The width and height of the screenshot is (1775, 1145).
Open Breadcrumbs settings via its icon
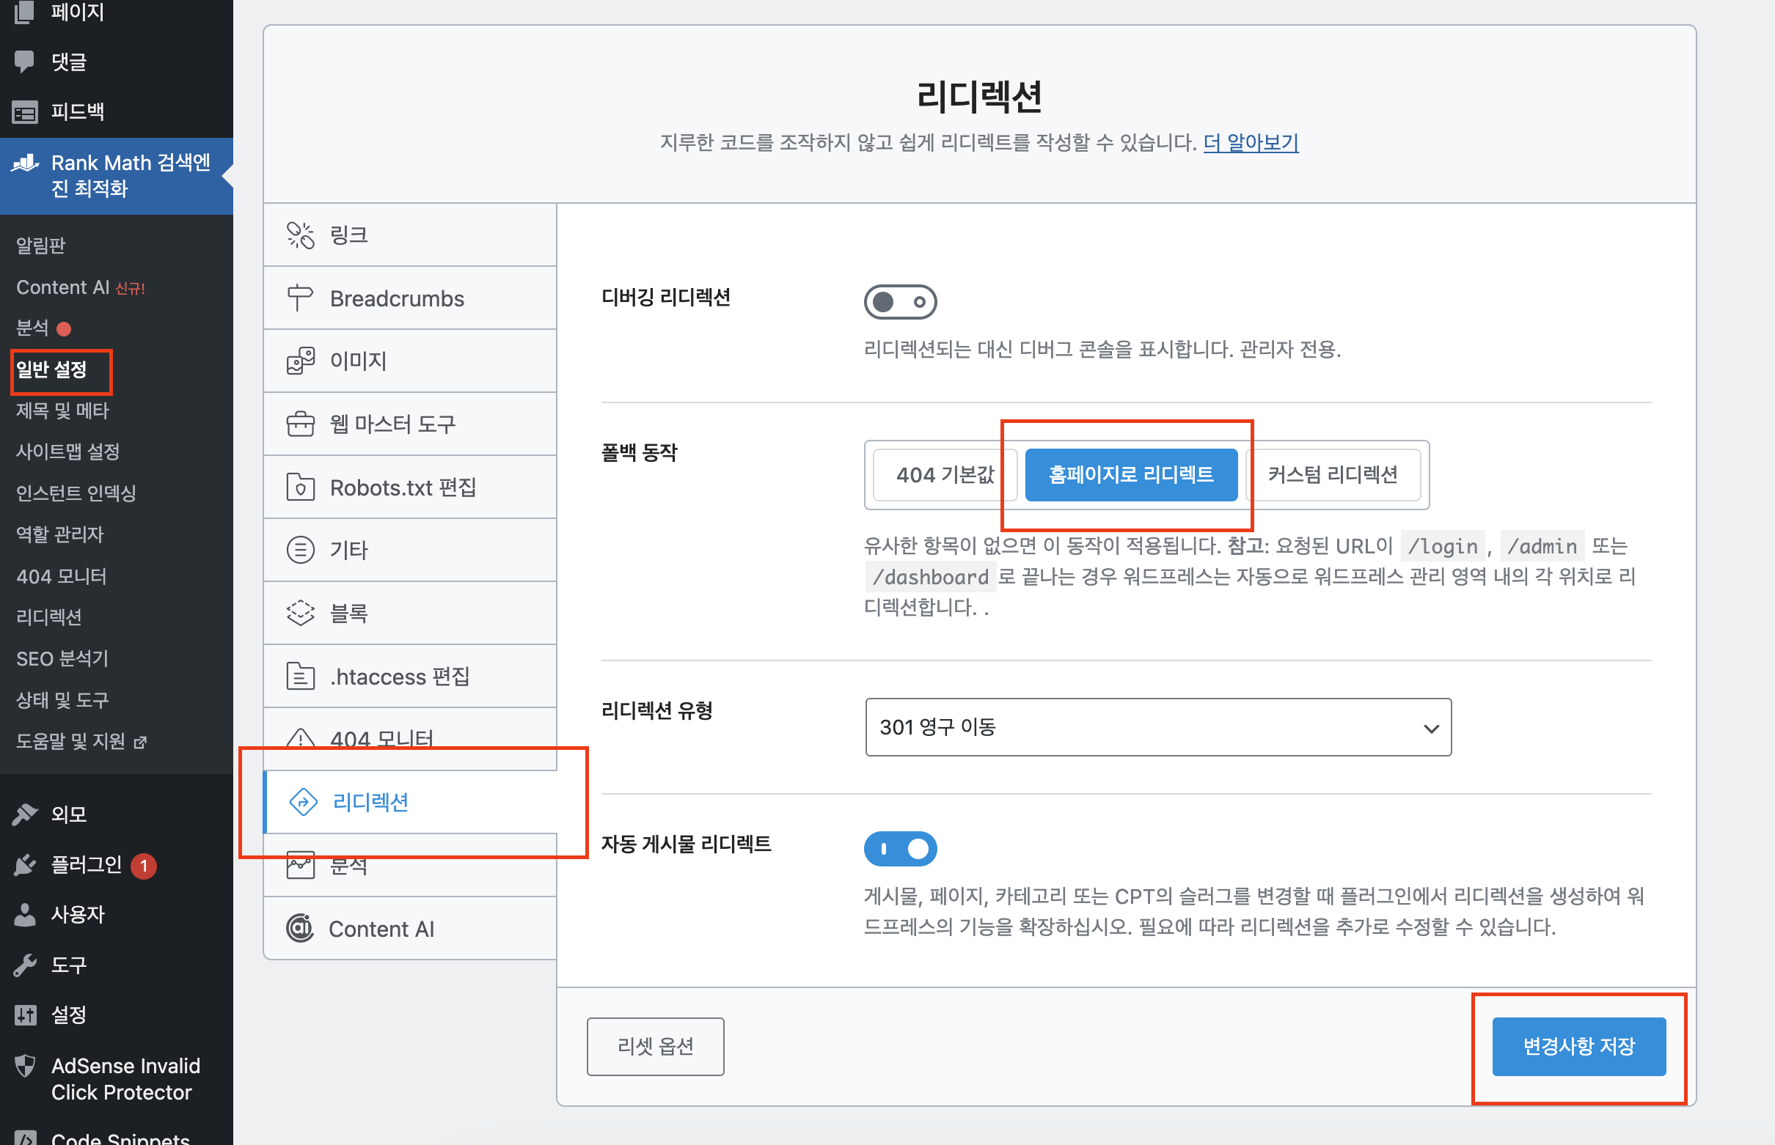(299, 298)
